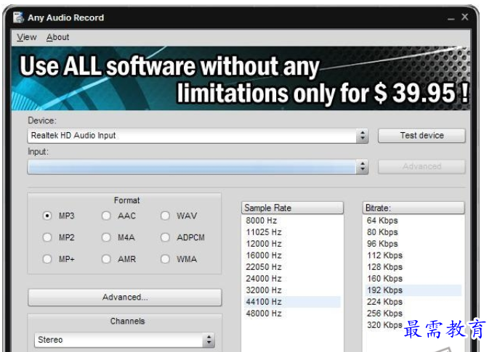The image size is (492, 352).
Task: Click the Any Audio Record app icon
Action: coord(18,17)
